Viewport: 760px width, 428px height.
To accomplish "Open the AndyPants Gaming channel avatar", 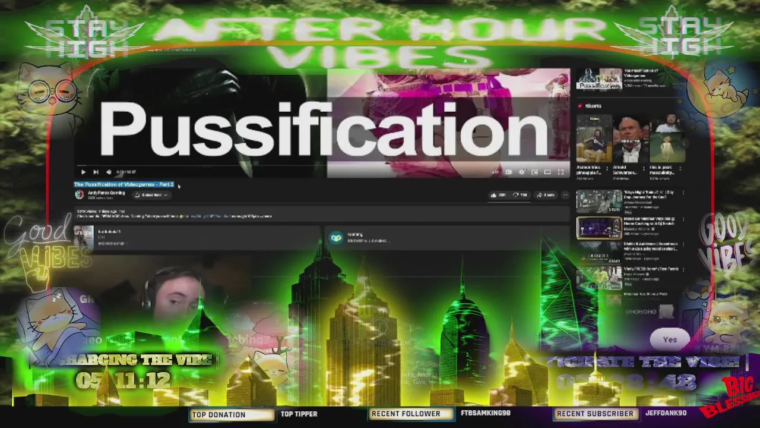I will coord(79,195).
